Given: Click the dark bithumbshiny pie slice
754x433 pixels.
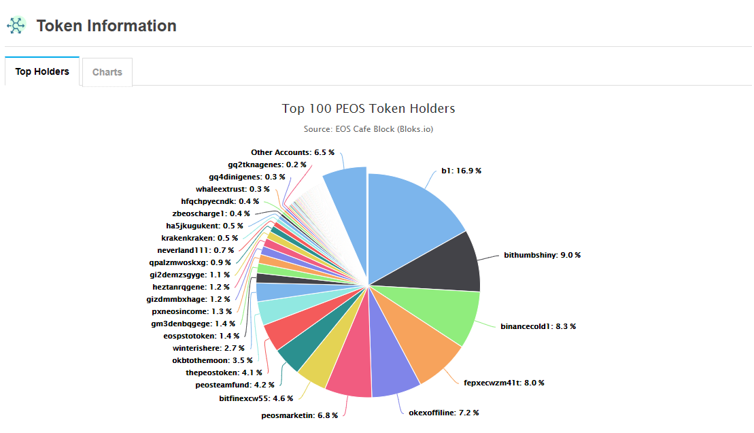Looking at the screenshot, I should tap(442, 265).
